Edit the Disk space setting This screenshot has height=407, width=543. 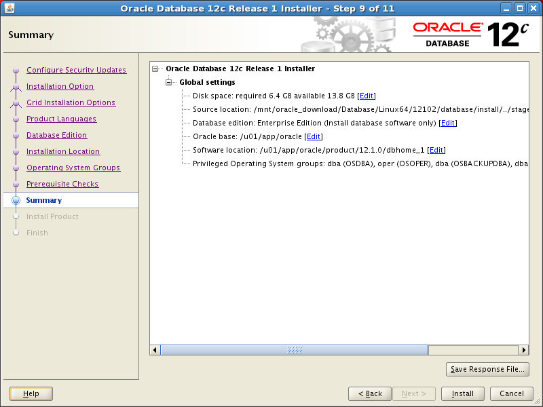coord(367,96)
